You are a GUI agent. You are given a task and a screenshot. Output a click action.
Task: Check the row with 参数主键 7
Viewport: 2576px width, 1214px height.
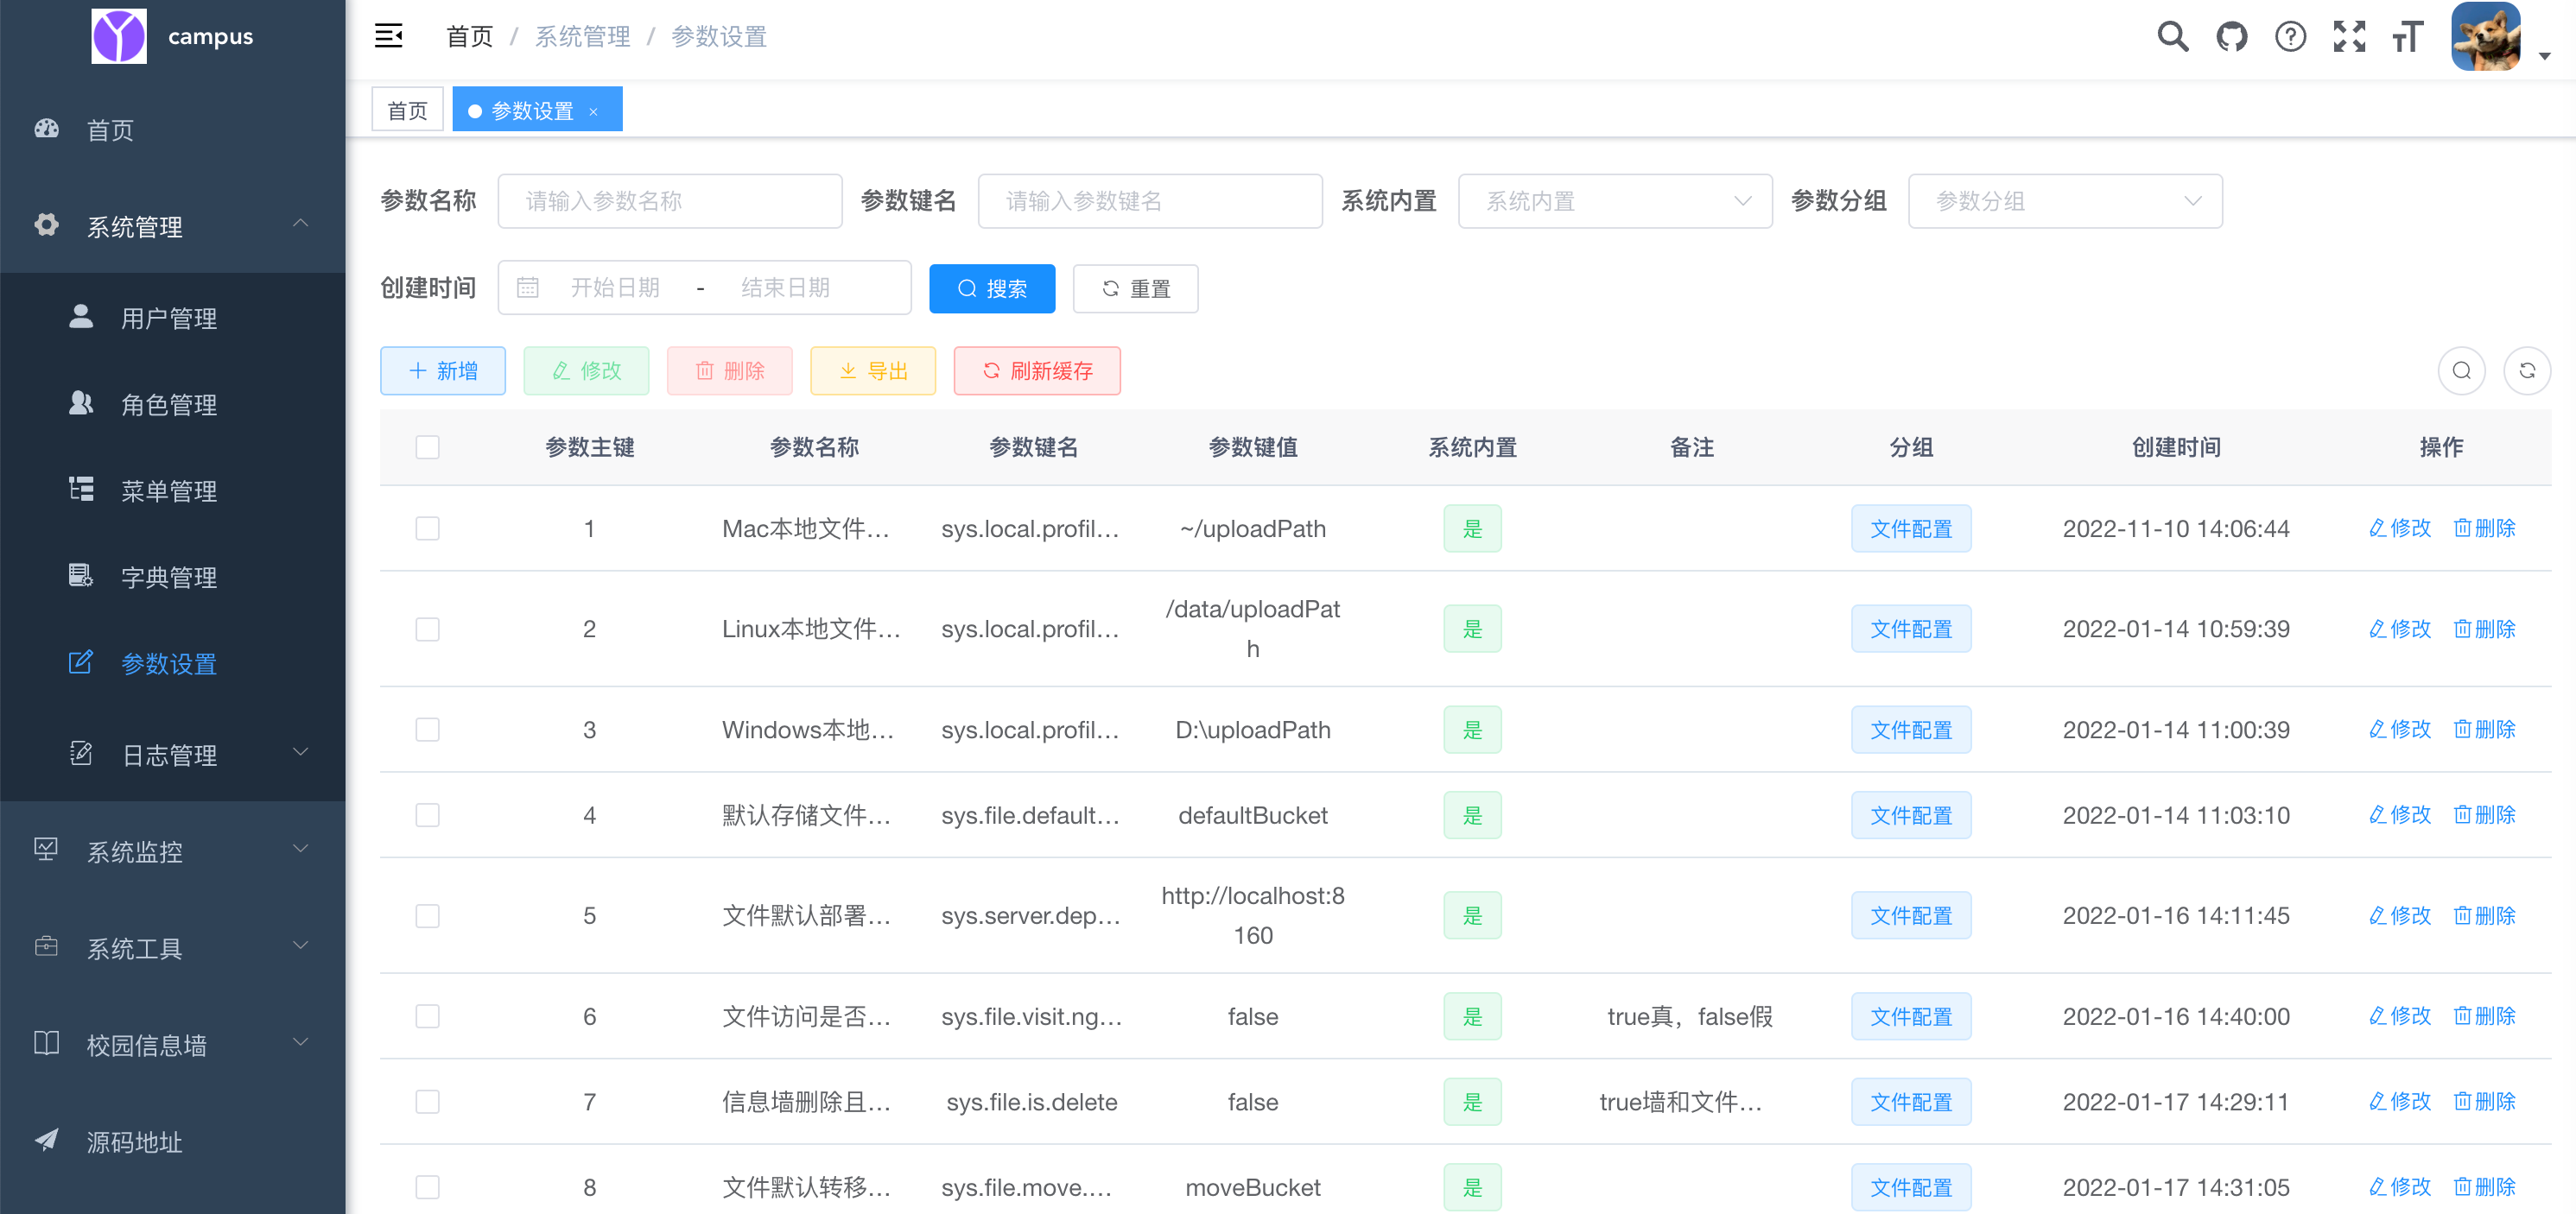coord(427,1101)
